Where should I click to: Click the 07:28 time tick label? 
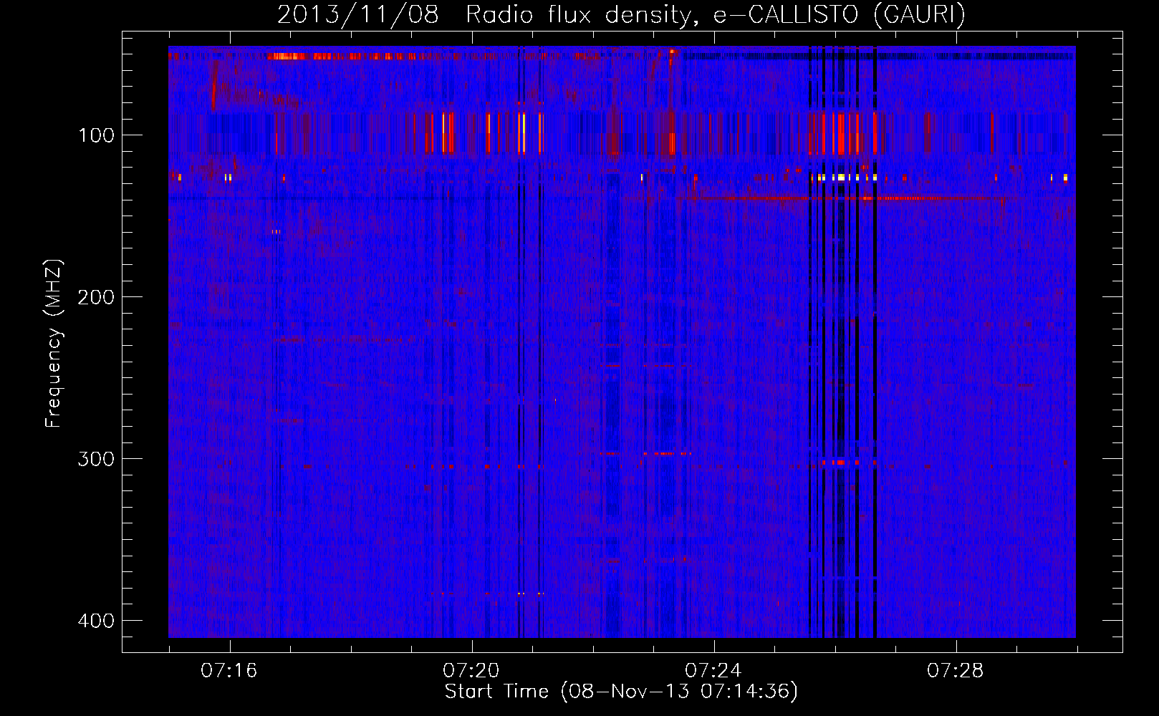click(956, 671)
